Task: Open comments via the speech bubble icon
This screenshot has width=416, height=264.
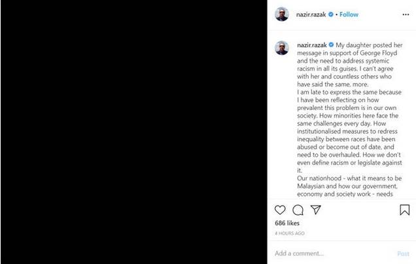Action: (298, 210)
